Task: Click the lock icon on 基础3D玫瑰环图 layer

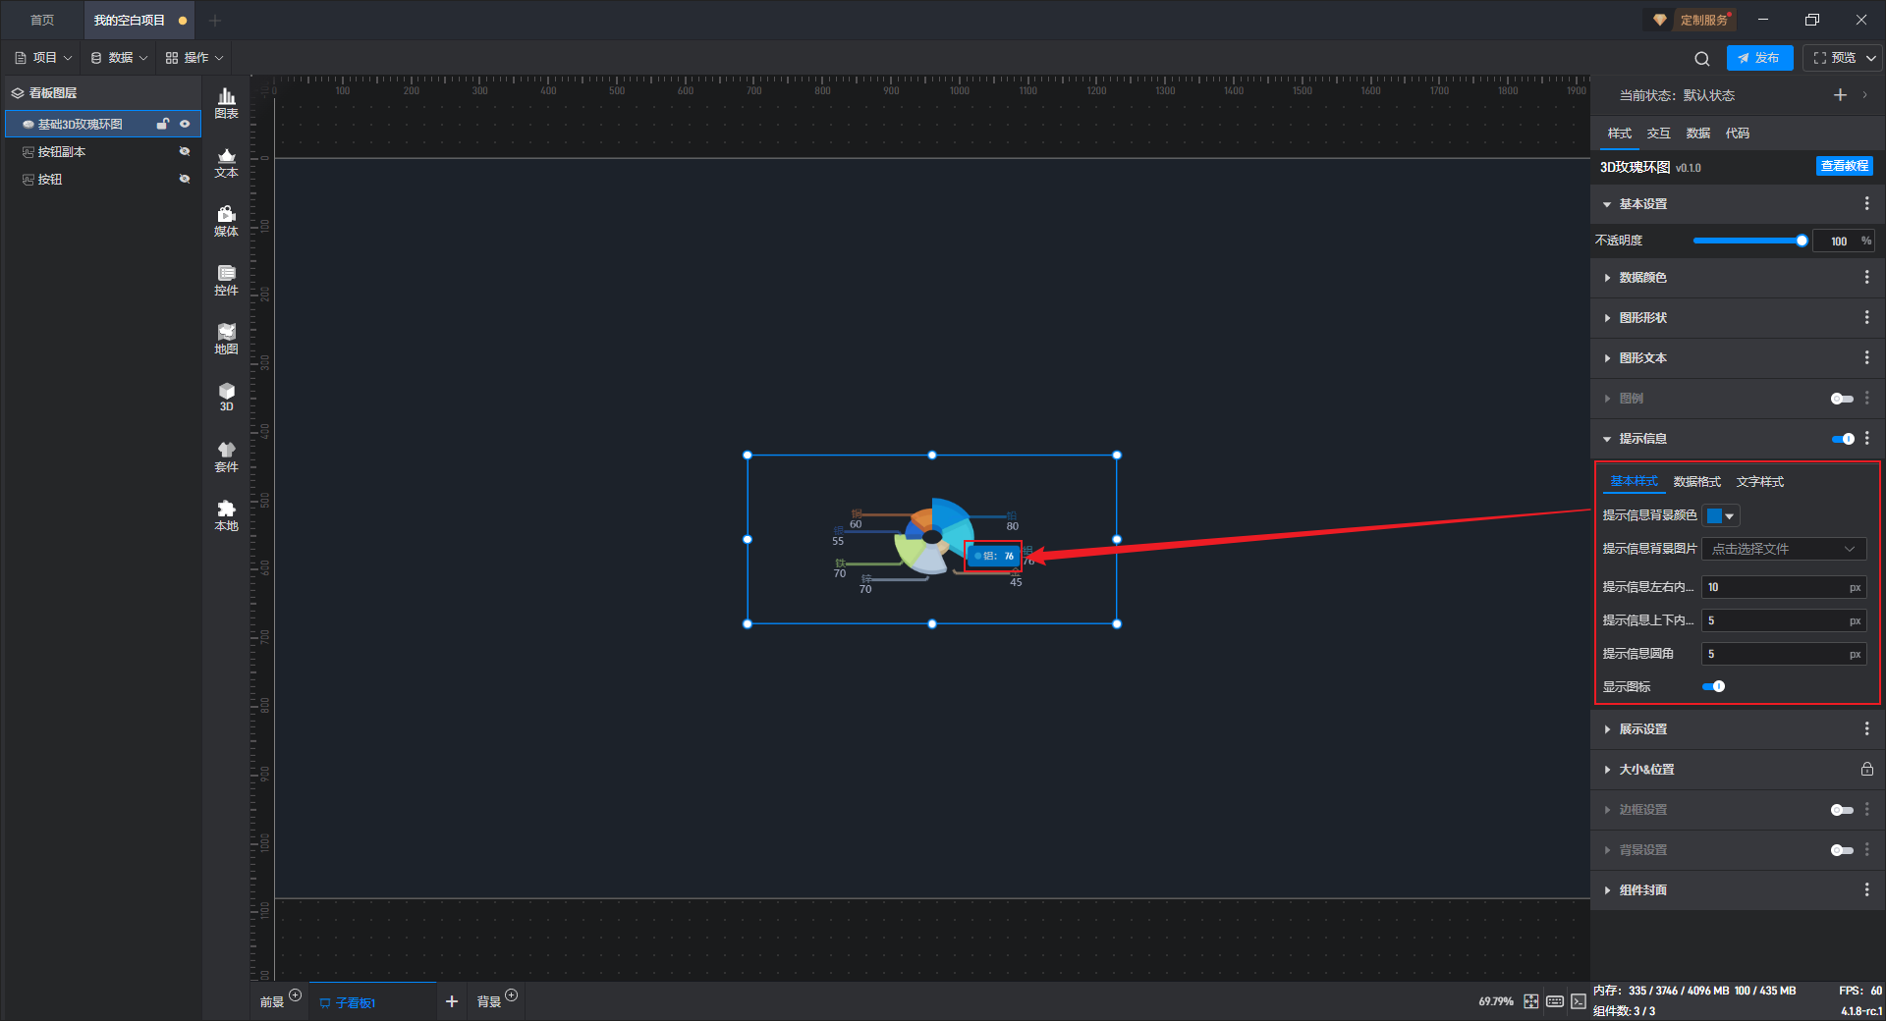Action: coord(163,124)
